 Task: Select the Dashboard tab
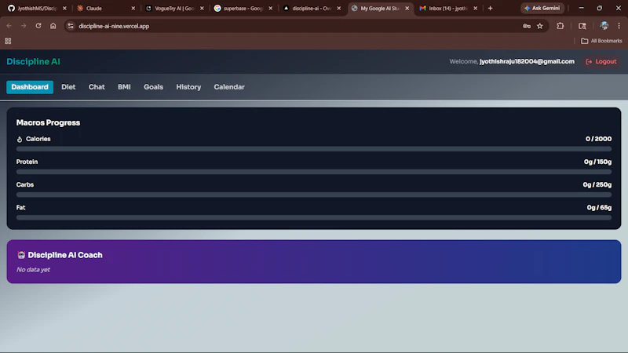pos(30,87)
